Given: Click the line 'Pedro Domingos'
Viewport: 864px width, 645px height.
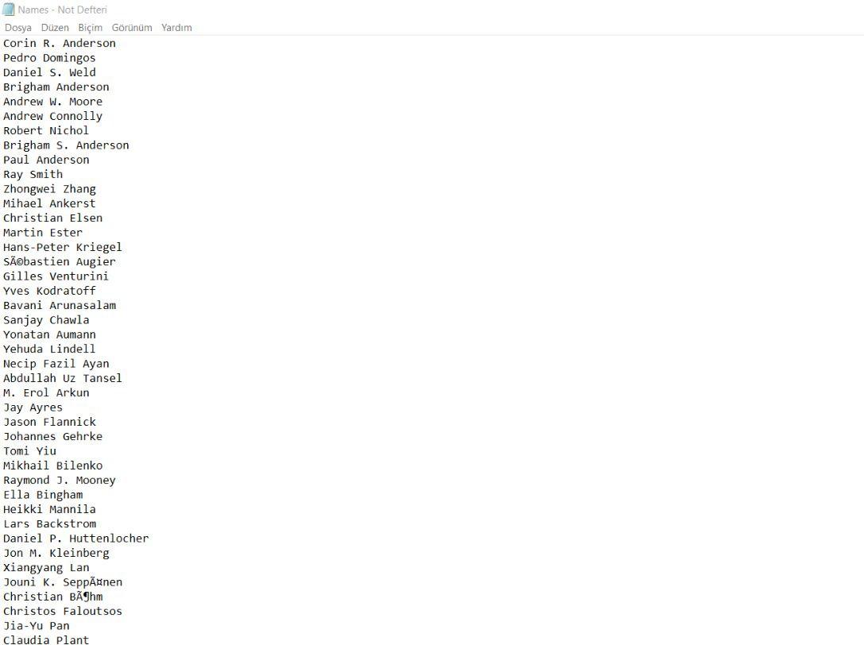Looking at the screenshot, I should tap(49, 58).
